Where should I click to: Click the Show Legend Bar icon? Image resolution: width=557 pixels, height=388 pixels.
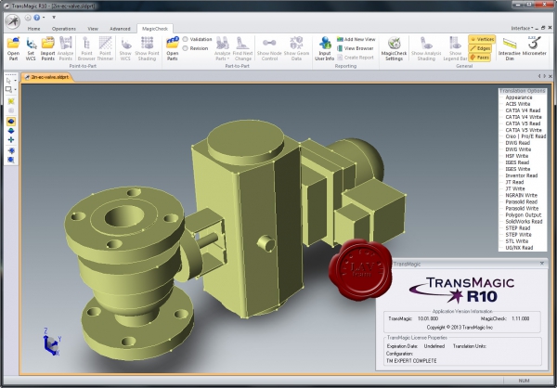[455, 48]
